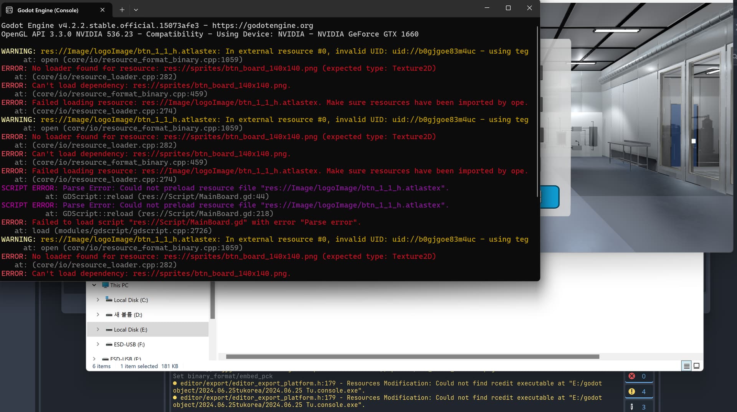Click the Local Disk (E:) drive icon
This screenshot has width=737, height=412.
(109, 330)
